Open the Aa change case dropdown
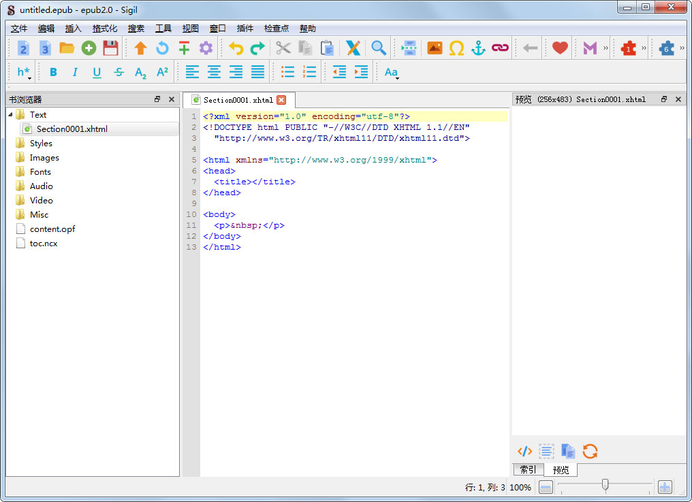Screen dimensions: 692x502 click(x=391, y=72)
